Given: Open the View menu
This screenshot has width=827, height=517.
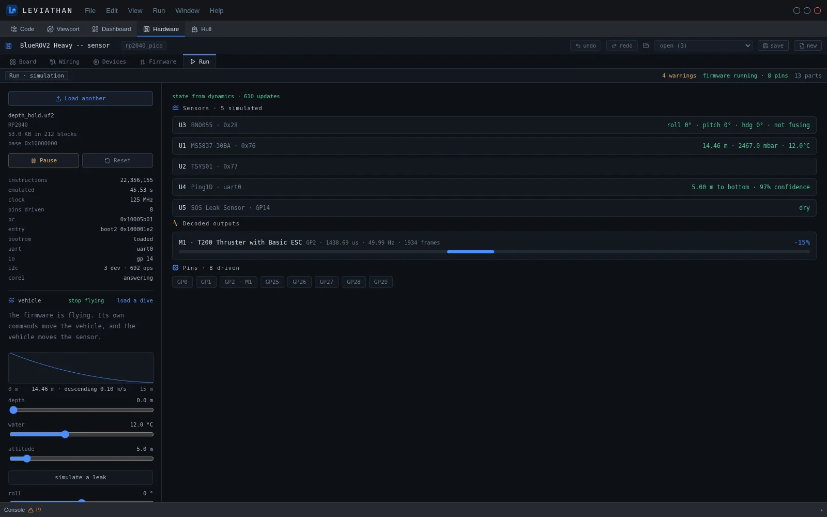Looking at the screenshot, I should (135, 10).
